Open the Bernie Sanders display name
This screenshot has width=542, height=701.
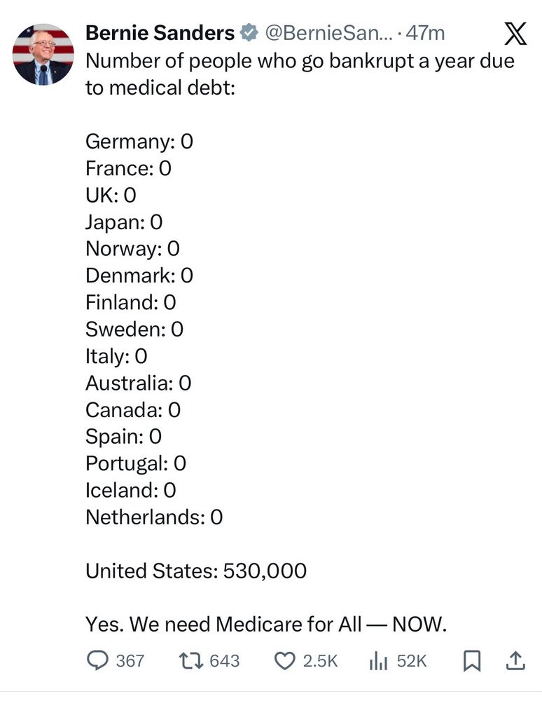(x=160, y=32)
